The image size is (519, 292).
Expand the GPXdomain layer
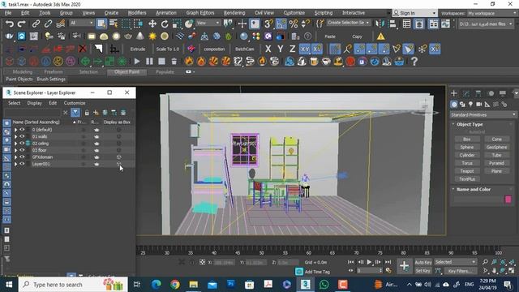pos(15,157)
